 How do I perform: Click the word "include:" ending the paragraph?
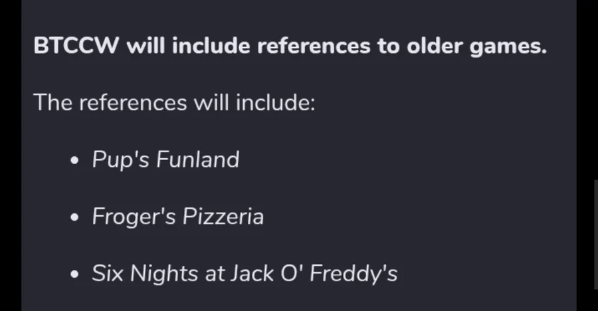click(x=275, y=102)
